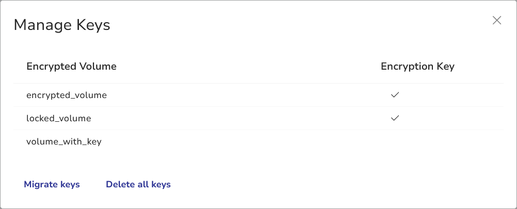The image size is (517, 209).
Task: Select the encrypted_volume name in the list
Action: [x=67, y=95]
